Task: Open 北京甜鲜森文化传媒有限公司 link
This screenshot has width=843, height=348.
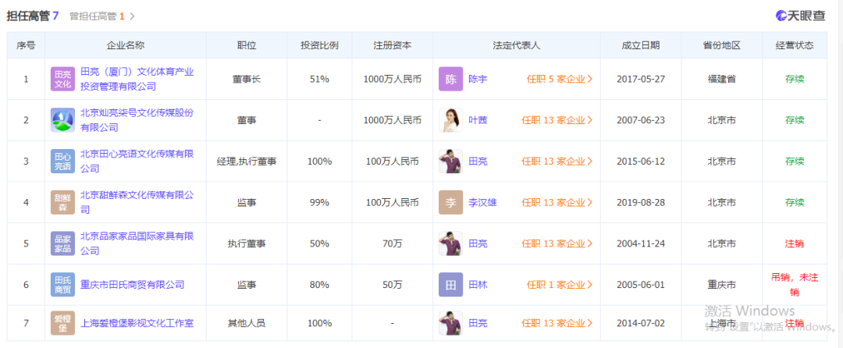Action: click(137, 202)
